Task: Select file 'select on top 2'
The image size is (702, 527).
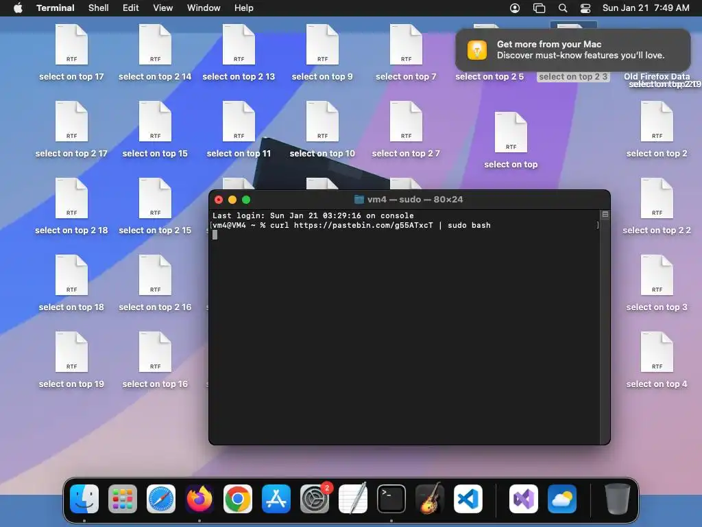Action: click(x=657, y=130)
